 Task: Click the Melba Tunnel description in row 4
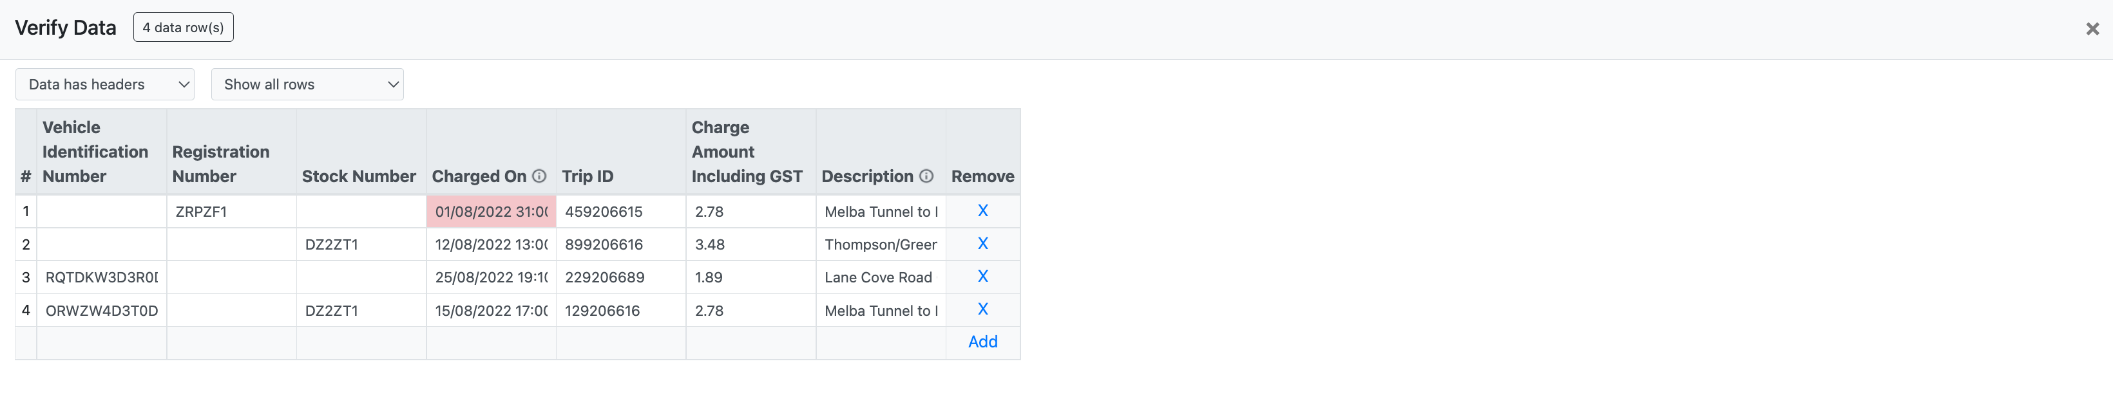(879, 310)
